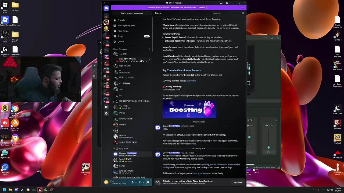
Task: Open the Meshal direct message
Action: (132, 125)
